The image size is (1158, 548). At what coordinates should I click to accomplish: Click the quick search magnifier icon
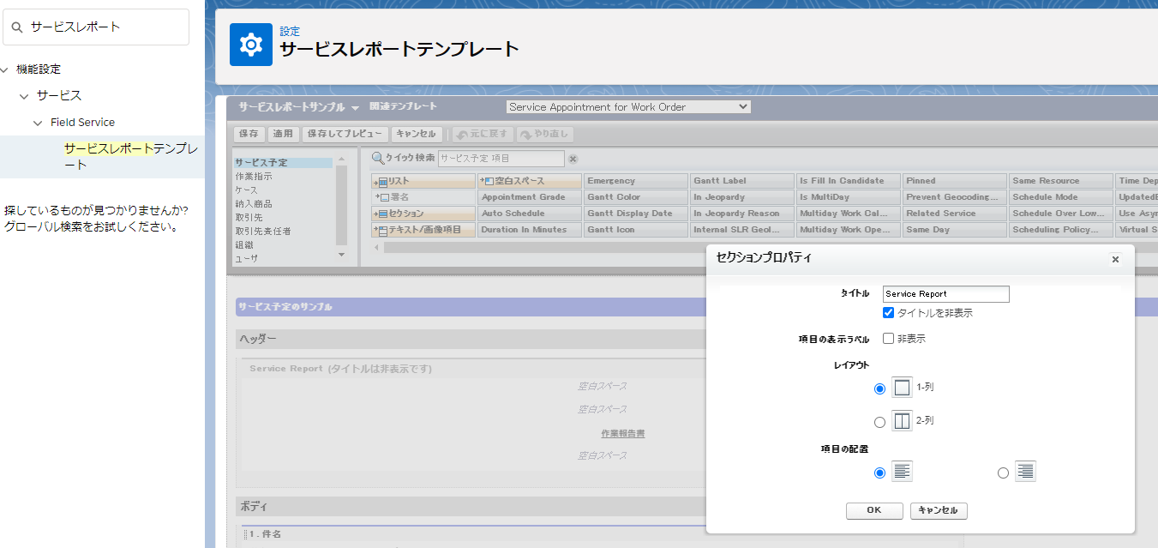pos(377,158)
